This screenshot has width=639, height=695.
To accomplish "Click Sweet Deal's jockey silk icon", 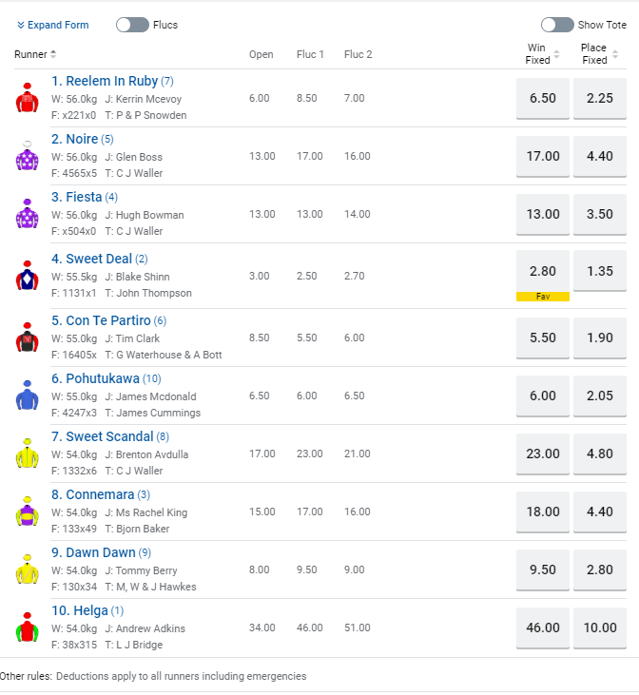I will click(x=27, y=276).
